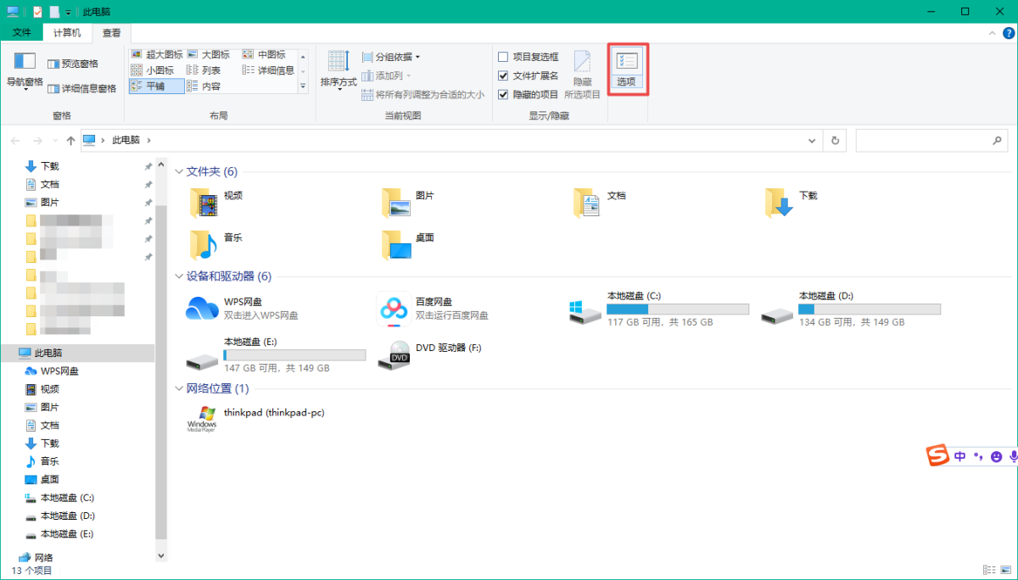Select 详细信息 details layout in gallery

pyautogui.click(x=269, y=70)
